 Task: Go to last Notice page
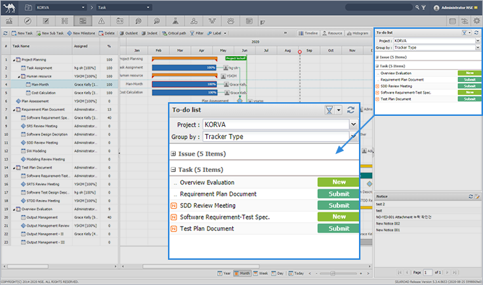click(x=455, y=272)
